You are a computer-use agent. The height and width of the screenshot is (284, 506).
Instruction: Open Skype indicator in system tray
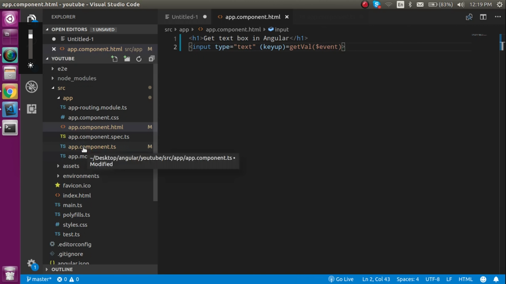(377, 4)
